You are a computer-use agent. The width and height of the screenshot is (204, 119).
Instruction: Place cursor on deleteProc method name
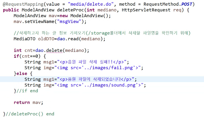click(70, 10)
